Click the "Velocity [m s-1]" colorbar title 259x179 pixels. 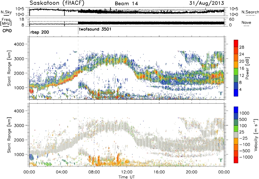[256, 135]
